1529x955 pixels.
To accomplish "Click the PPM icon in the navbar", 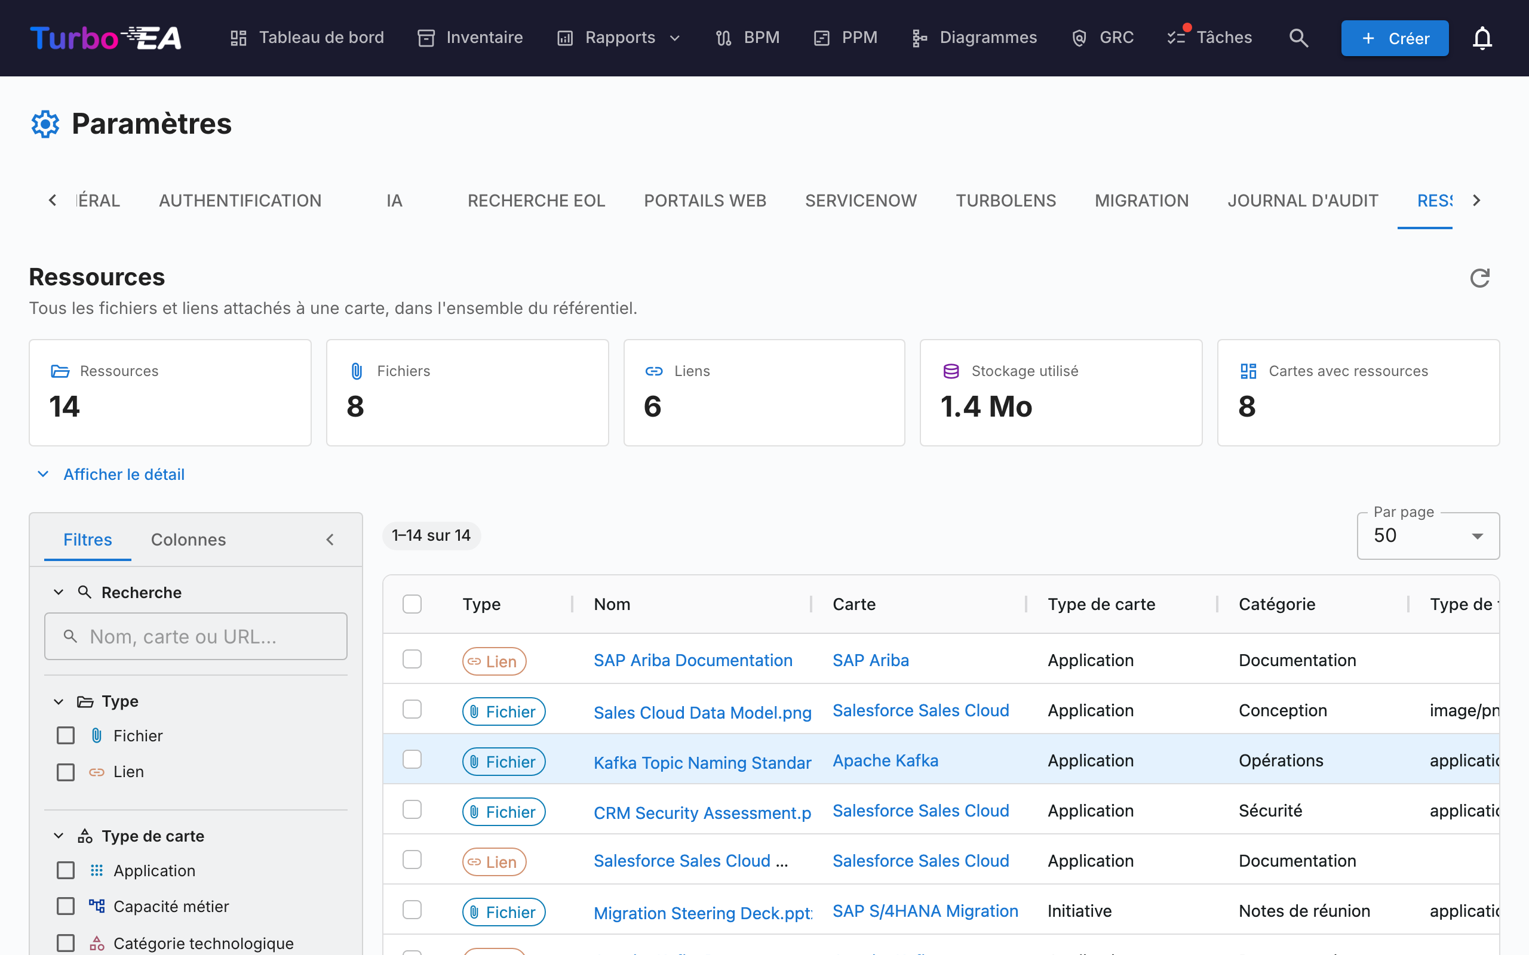I will [x=821, y=38].
